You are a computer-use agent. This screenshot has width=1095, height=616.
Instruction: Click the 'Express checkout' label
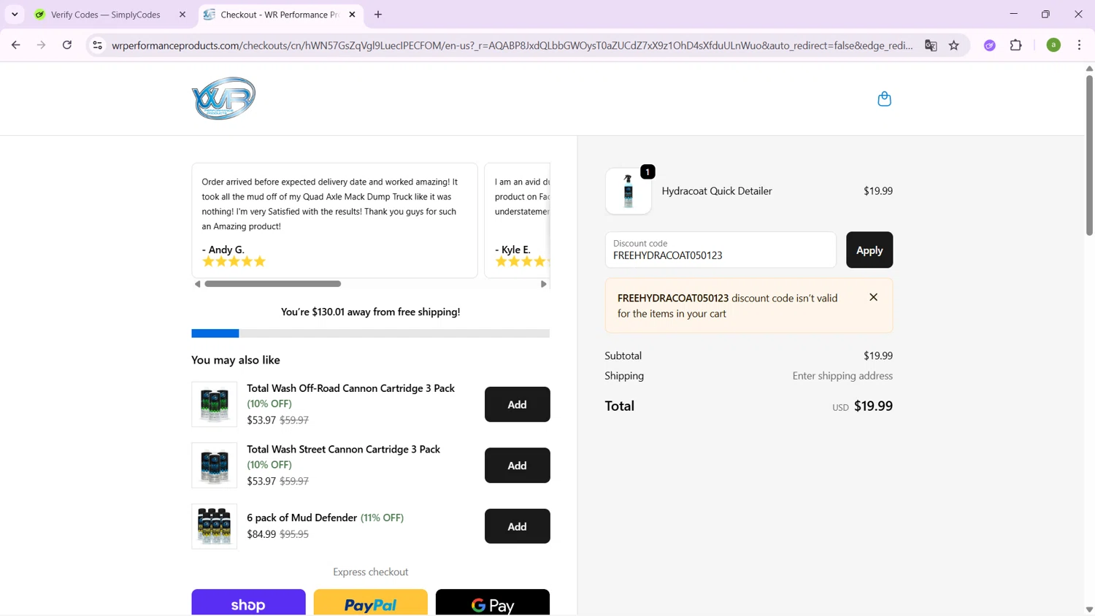370,572
